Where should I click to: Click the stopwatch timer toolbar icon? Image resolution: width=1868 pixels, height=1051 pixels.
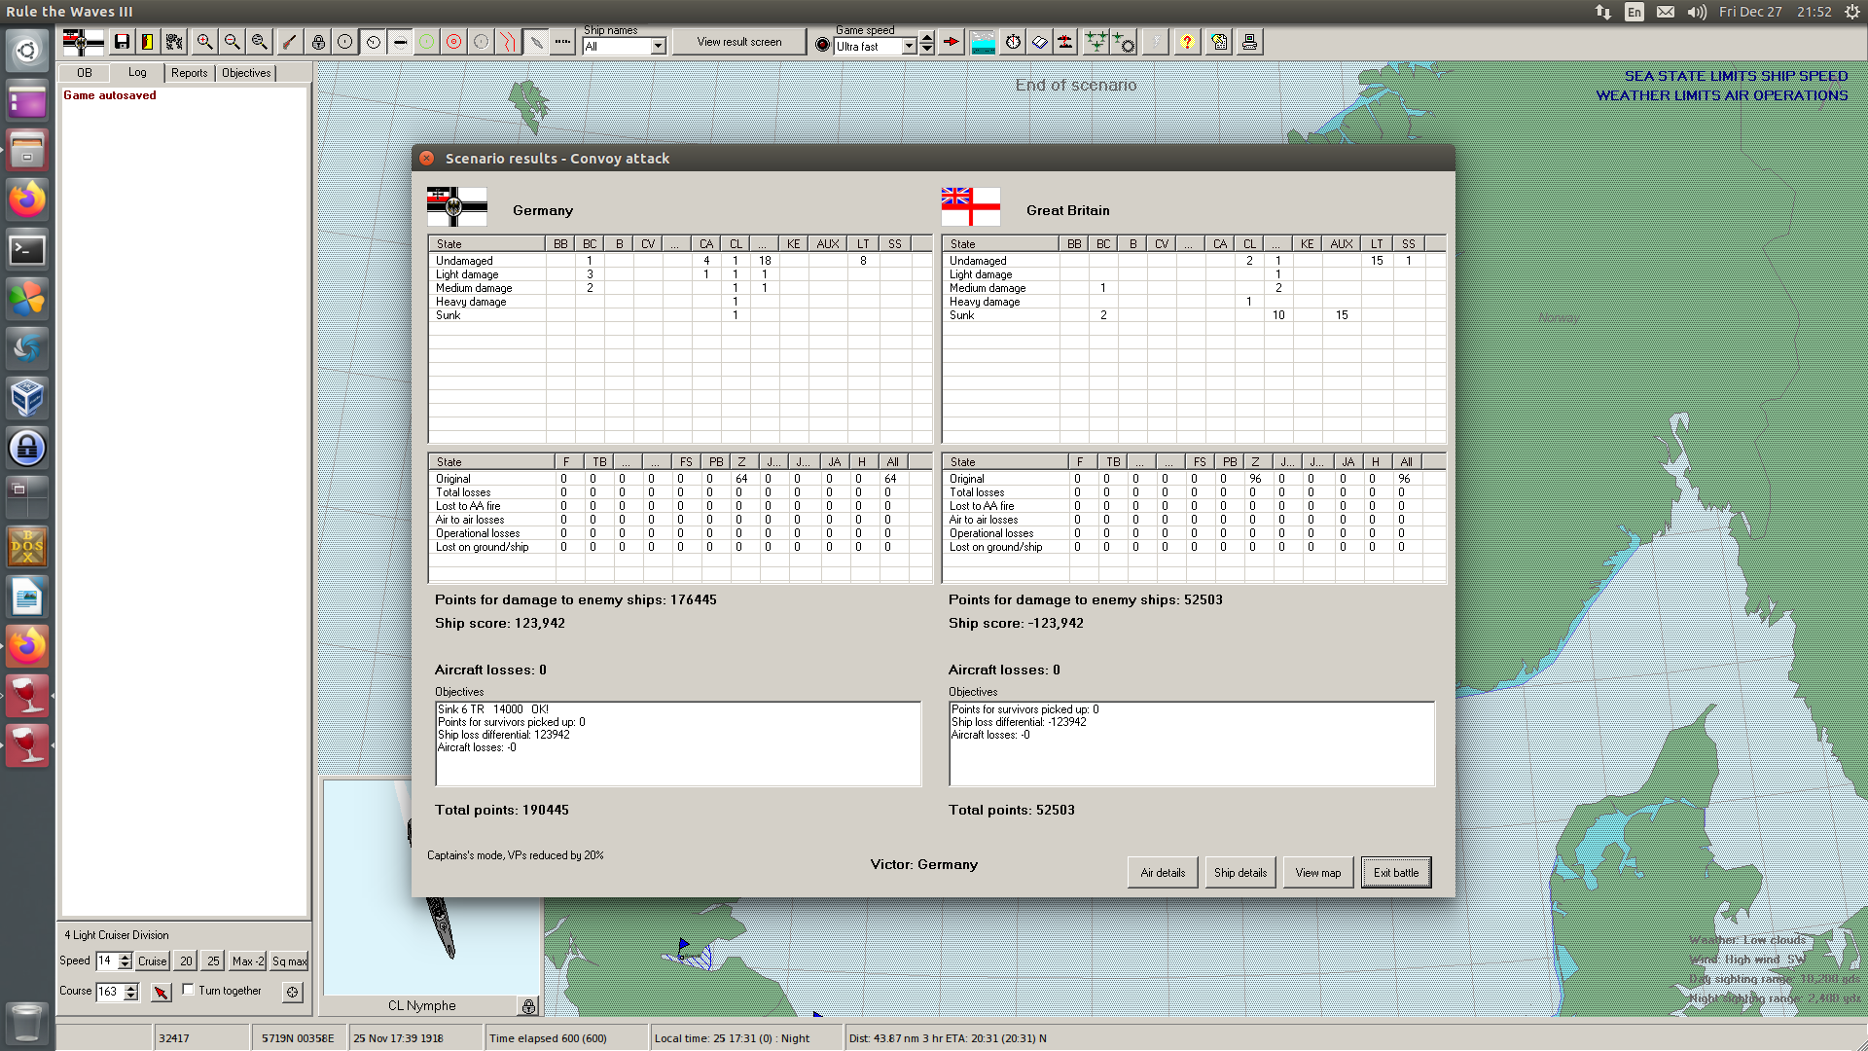1013,42
